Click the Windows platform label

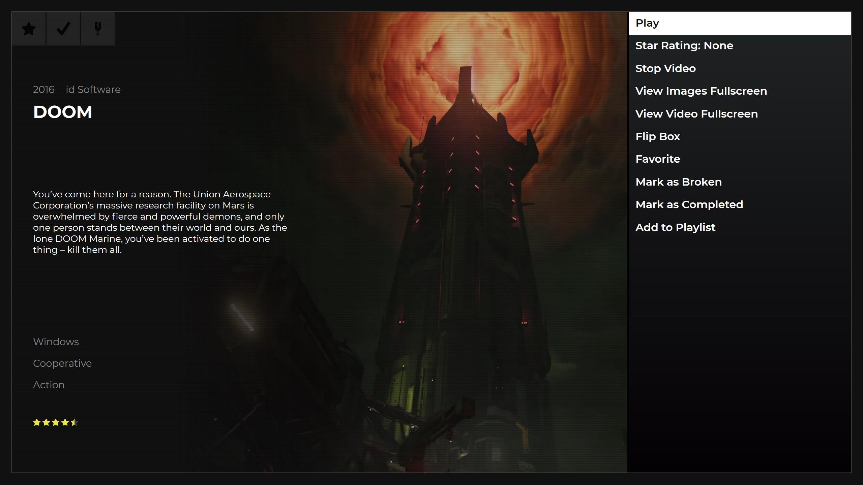click(x=56, y=342)
